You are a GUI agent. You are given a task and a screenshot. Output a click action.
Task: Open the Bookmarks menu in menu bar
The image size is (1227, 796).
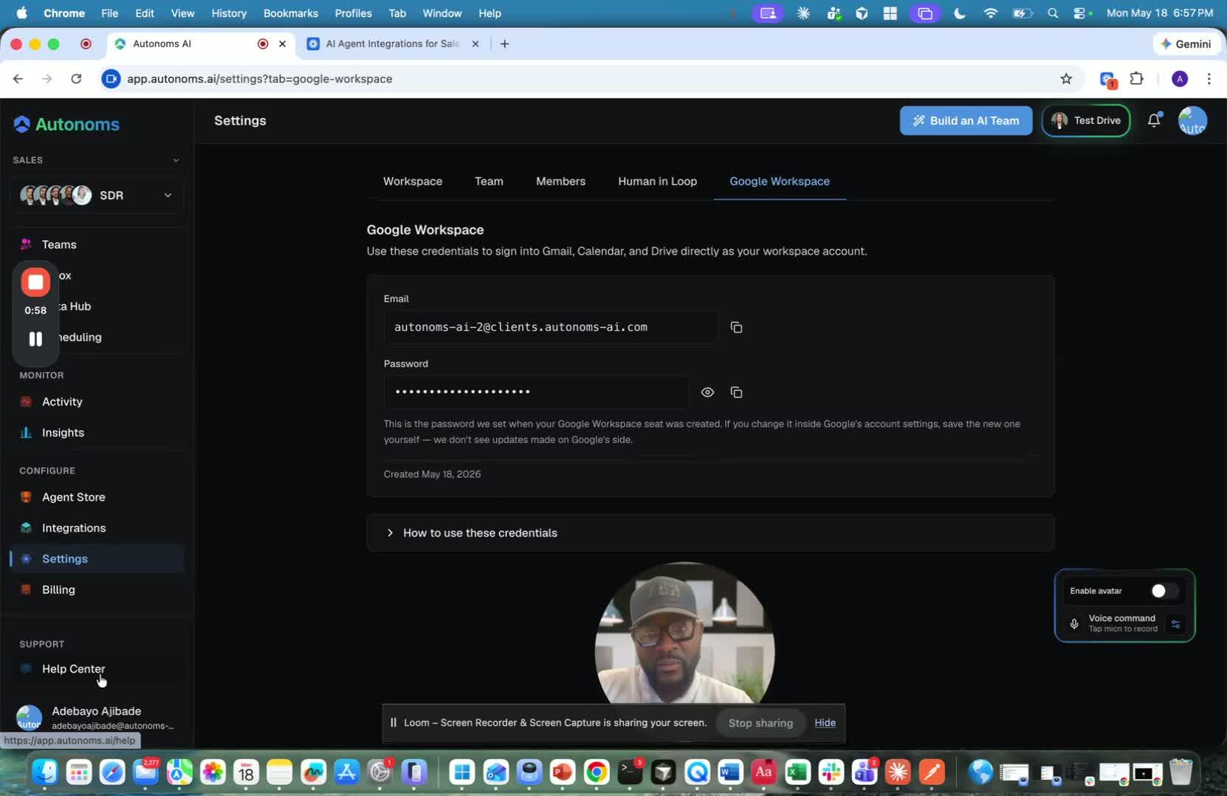(x=291, y=13)
